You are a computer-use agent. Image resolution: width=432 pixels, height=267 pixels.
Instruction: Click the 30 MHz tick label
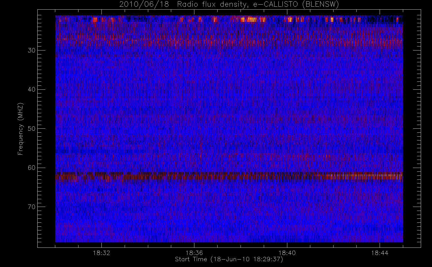point(32,50)
